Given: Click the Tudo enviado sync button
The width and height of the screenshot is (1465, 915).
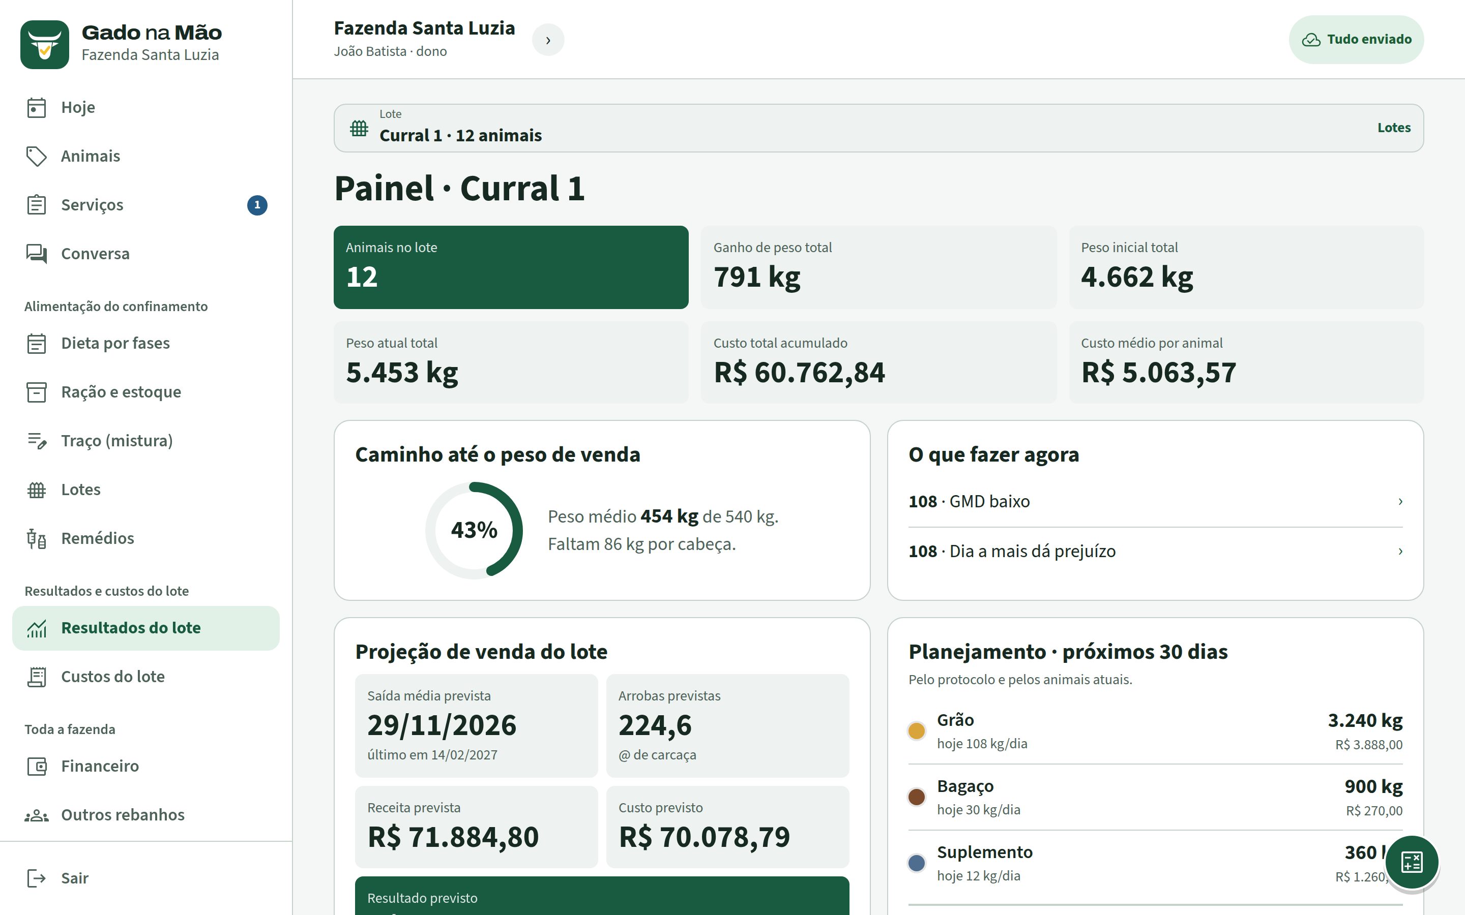Looking at the screenshot, I should [1356, 40].
